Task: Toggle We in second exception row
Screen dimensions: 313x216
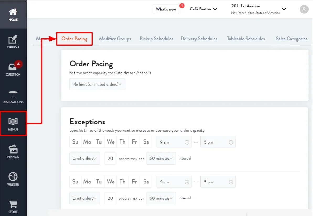Action: 111,182
